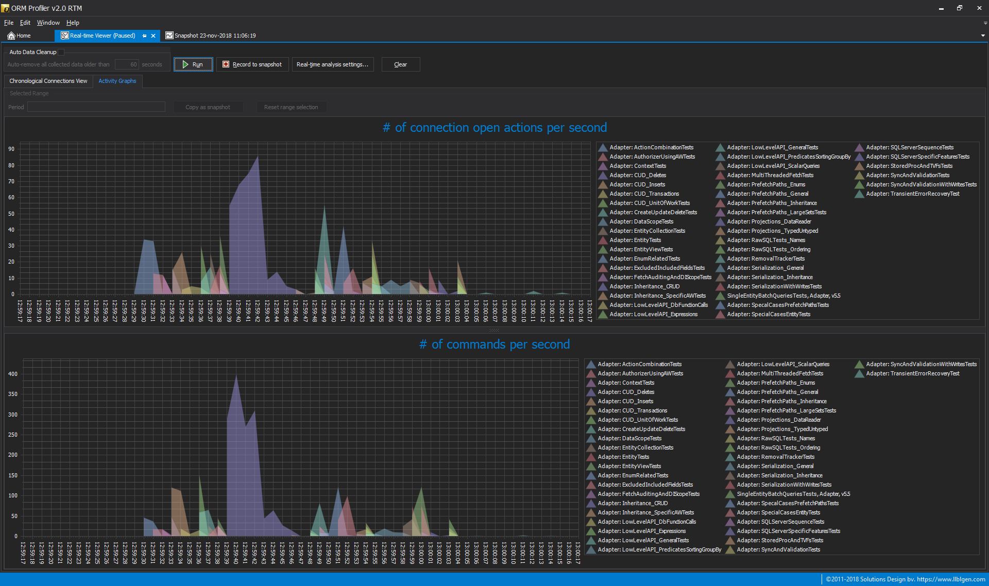Screen dimensions: 989x586
Task: Click EnumRelatedTests icon in commands legend
Action: [x=591, y=475]
